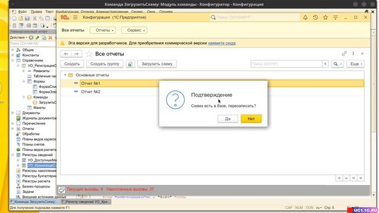Open the 1C main menu hamburger icon
The width and height of the screenshot is (379, 213).
pyautogui.click(x=75, y=17)
